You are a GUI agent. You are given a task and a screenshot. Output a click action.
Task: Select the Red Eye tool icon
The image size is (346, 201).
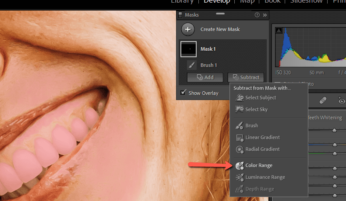coord(341,100)
